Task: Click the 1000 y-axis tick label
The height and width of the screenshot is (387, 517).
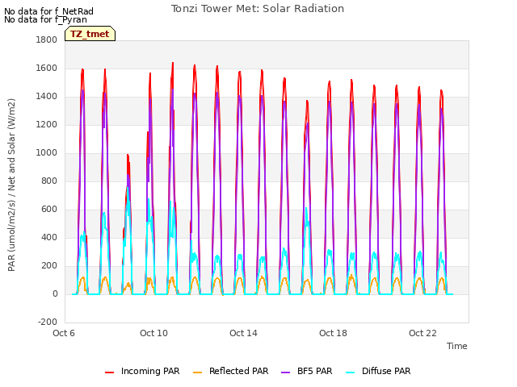Action: [47, 152]
